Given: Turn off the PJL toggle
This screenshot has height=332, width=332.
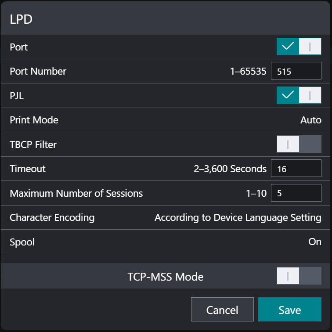Looking at the screenshot, I should pyautogui.click(x=299, y=95).
